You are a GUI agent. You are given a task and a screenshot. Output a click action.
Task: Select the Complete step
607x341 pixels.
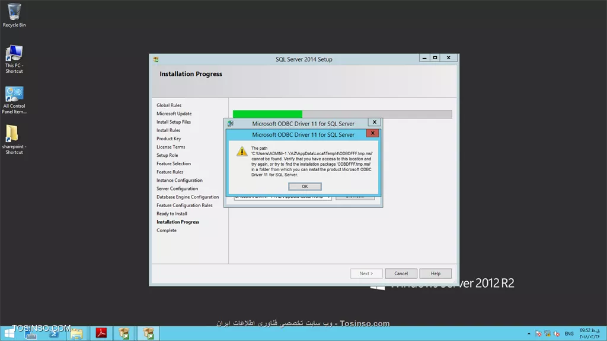(x=167, y=230)
